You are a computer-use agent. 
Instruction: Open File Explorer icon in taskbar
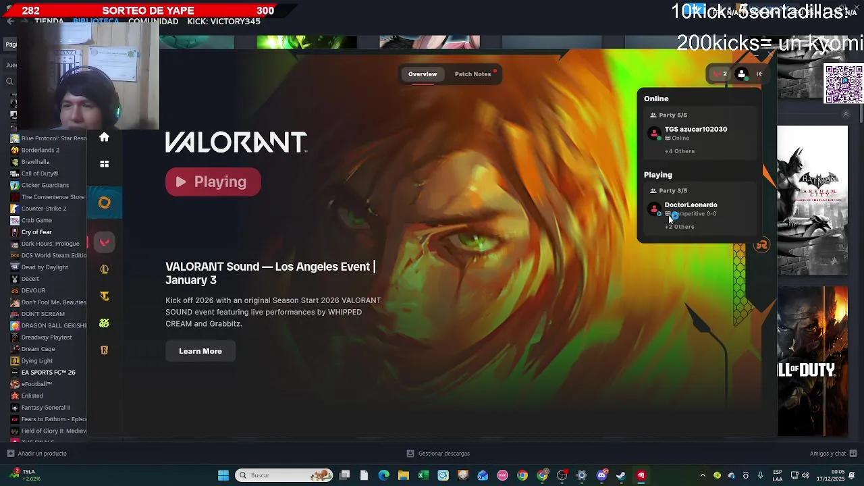[x=403, y=475]
